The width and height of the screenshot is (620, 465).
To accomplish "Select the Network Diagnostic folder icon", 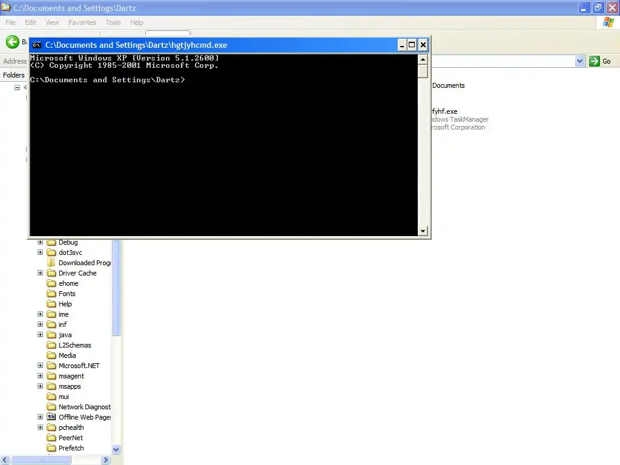I will (51, 406).
